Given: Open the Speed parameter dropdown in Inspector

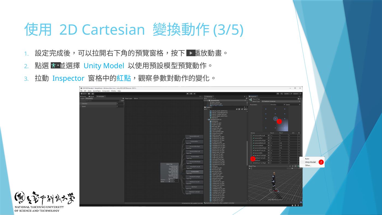Looking at the screenshot, I should tap(293, 104).
